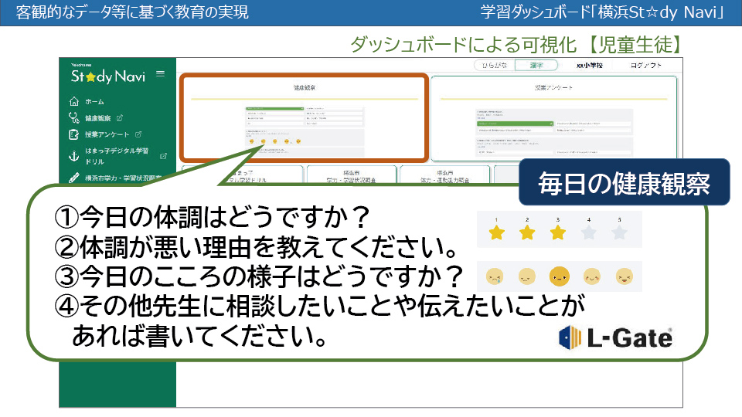Click the house icon for ホーム
The image size is (742, 417).
[x=74, y=101]
